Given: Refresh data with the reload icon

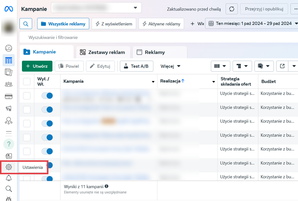Looking at the screenshot, I should pos(231,9).
